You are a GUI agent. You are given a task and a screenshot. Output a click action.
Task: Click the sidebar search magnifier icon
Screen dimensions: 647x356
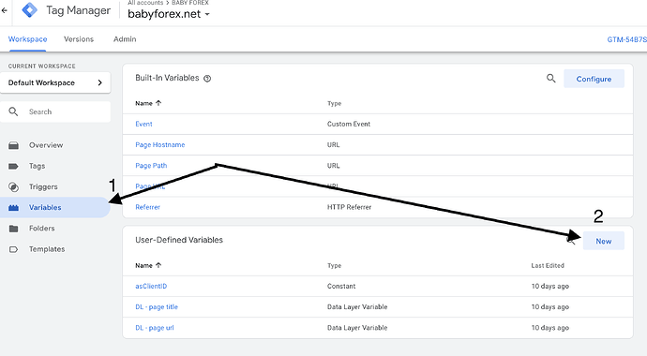(13, 111)
